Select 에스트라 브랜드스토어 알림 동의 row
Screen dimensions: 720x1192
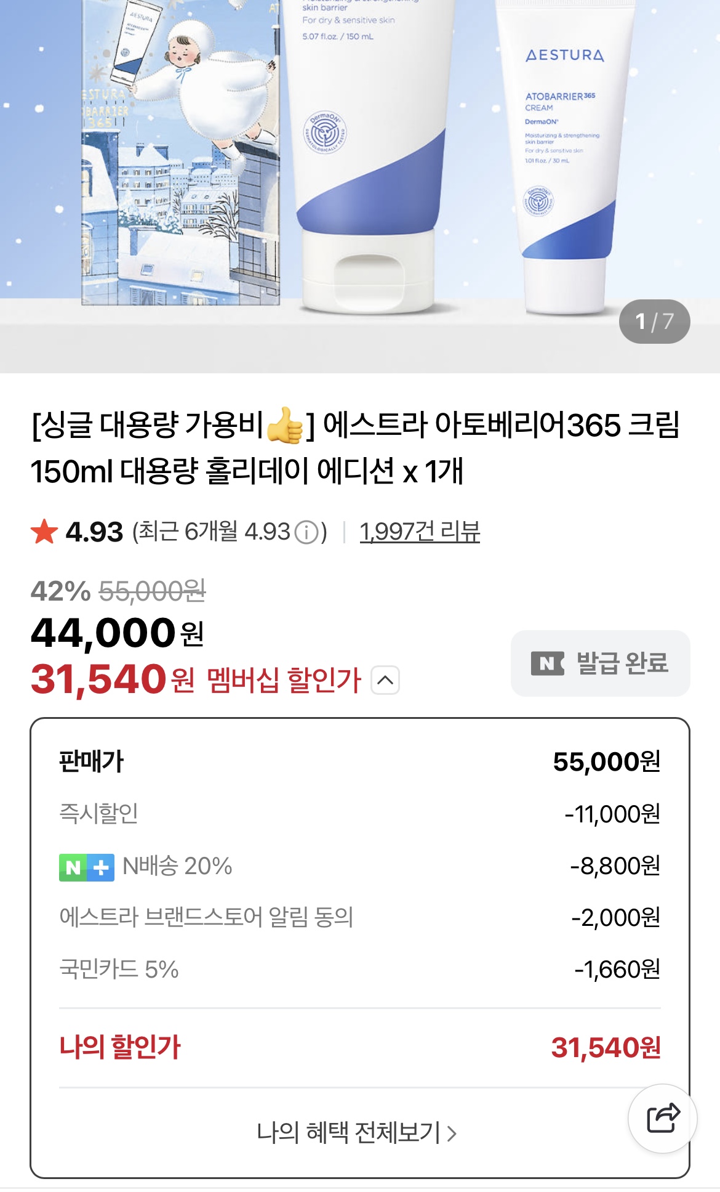tap(206, 917)
